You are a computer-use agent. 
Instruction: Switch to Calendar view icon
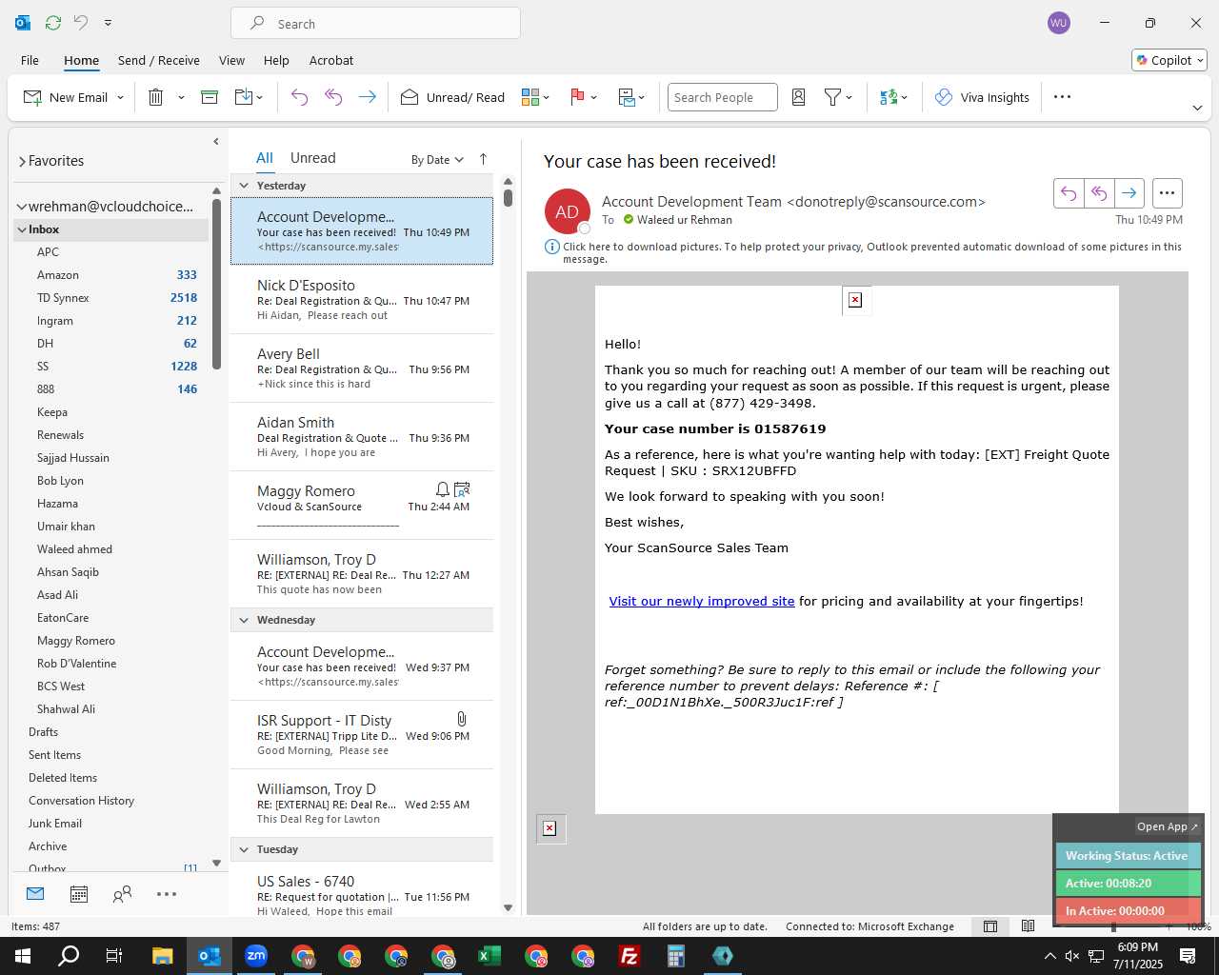pyautogui.click(x=79, y=894)
